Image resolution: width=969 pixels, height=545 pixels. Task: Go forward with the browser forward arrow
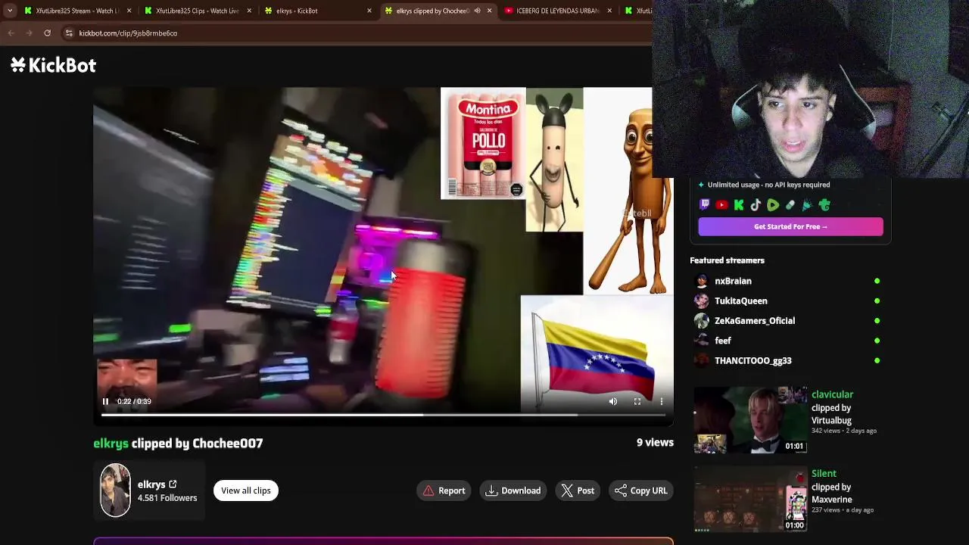click(29, 33)
